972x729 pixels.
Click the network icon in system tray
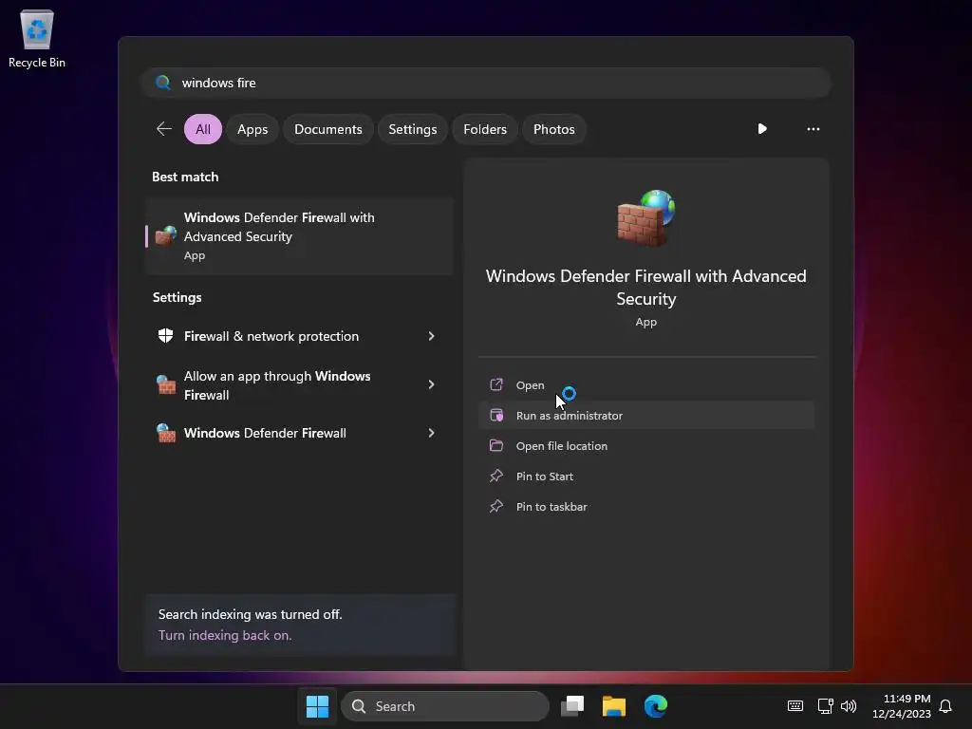[x=825, y=706]
